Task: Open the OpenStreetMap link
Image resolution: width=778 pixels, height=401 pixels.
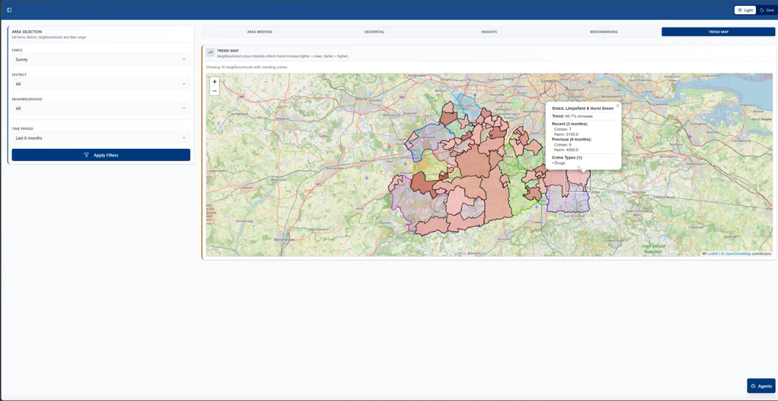Action: click(x=737, y=253)
